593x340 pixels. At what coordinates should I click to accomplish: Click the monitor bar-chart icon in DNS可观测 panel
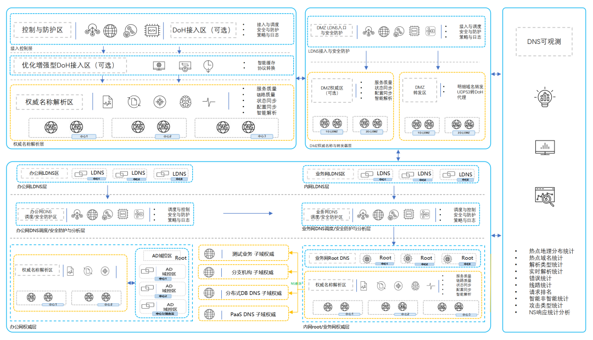click(x=545, y=147)
